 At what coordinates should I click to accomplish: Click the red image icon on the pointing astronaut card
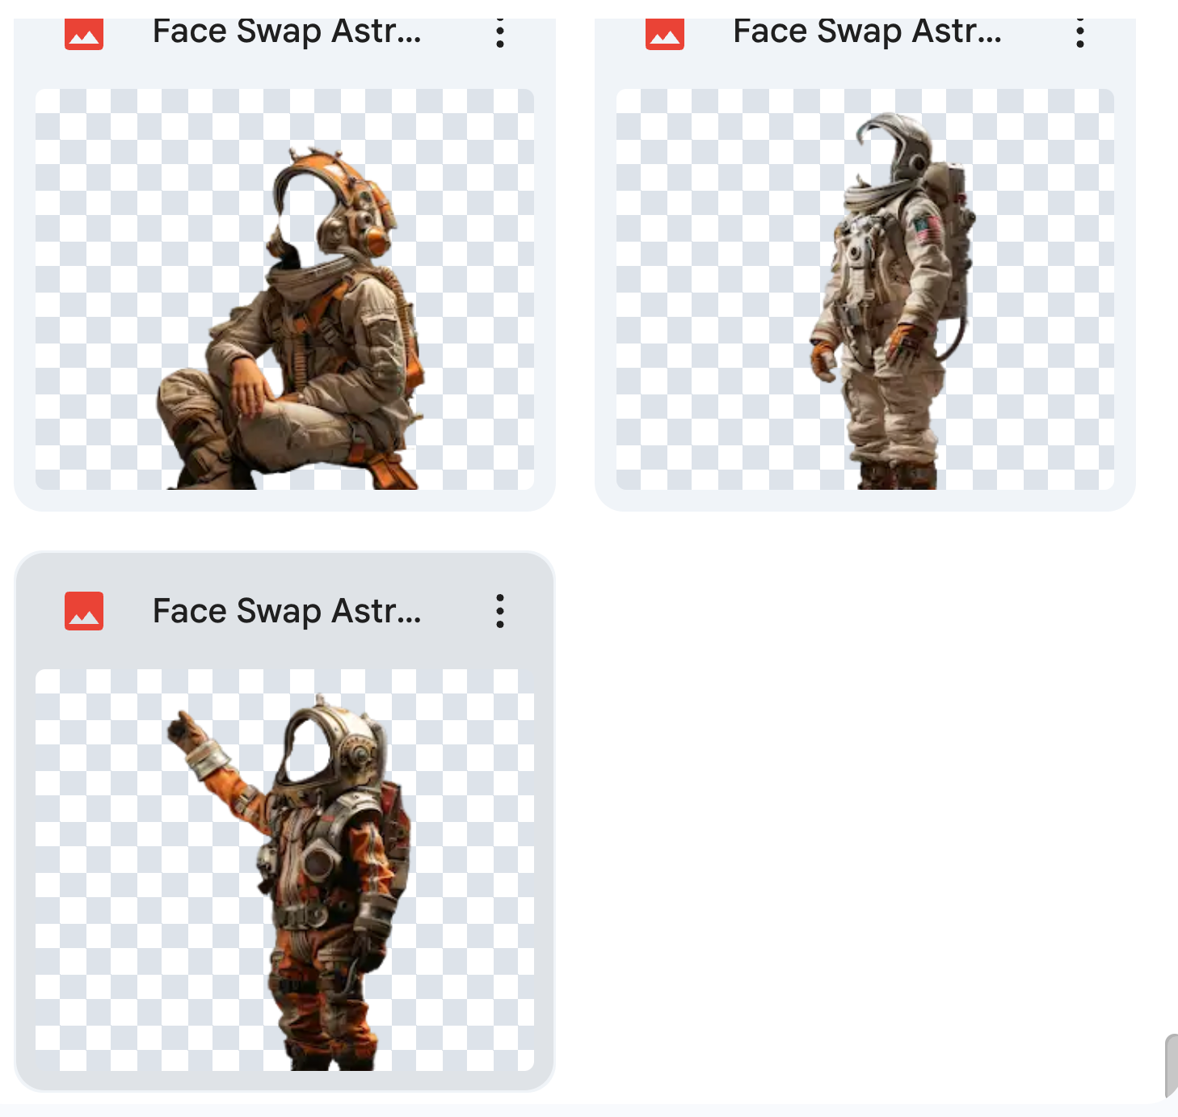pyautogui.click(x=84, y=611)
